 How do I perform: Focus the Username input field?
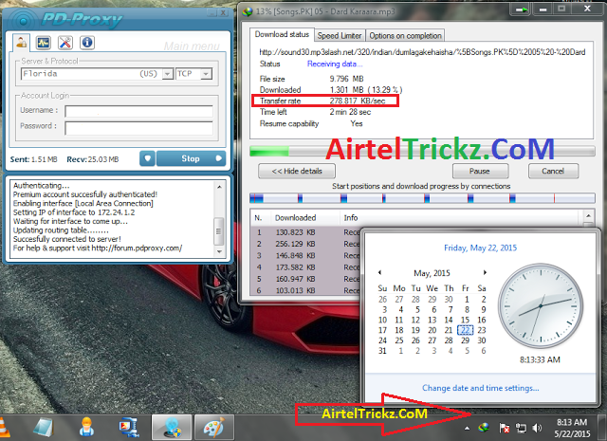(x=139, y=111)
